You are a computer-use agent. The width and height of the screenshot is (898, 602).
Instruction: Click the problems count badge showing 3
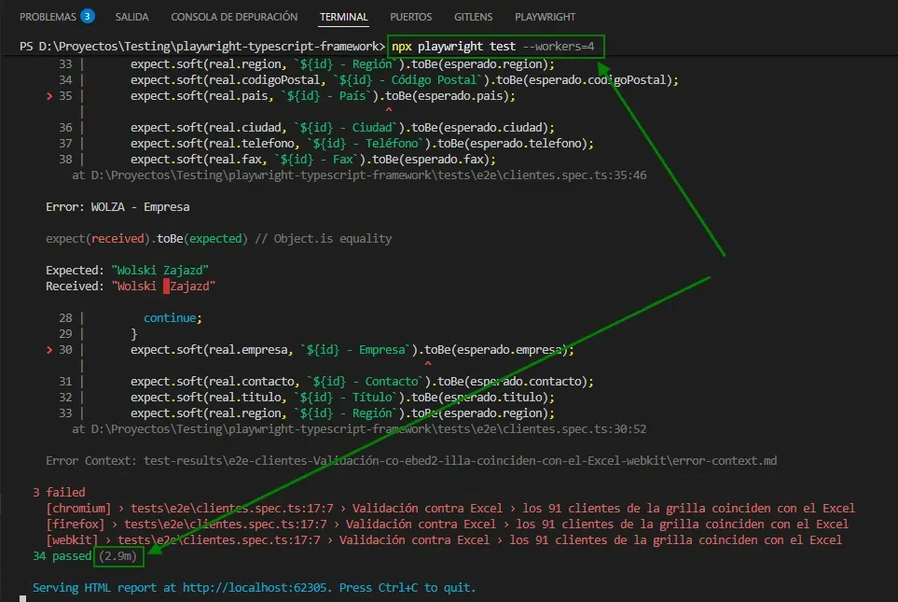pyautogui.click(x=88, y=17)
